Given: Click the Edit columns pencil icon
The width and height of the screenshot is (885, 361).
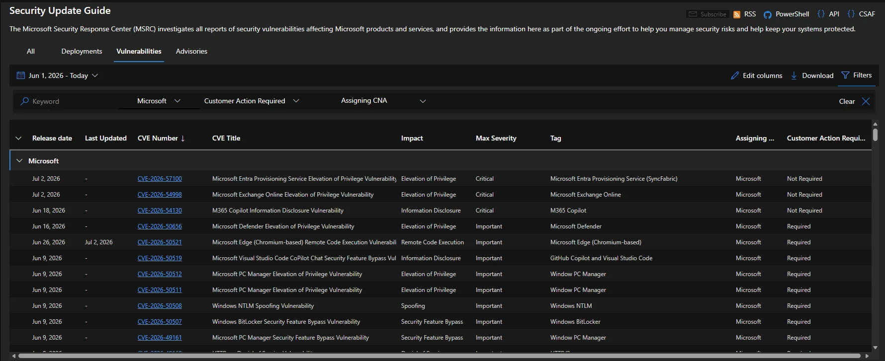Looking at the screenshot, I should pyautogui.click(x=735, y=75).
